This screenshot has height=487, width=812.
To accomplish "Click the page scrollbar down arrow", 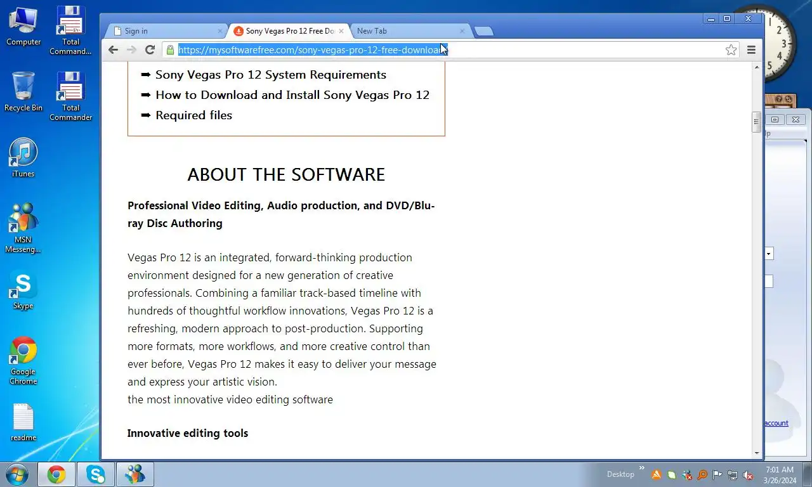I will pyautogui.click(x=756, y=453).
